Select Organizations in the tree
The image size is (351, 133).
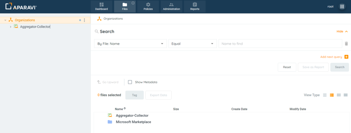point(25,20)
